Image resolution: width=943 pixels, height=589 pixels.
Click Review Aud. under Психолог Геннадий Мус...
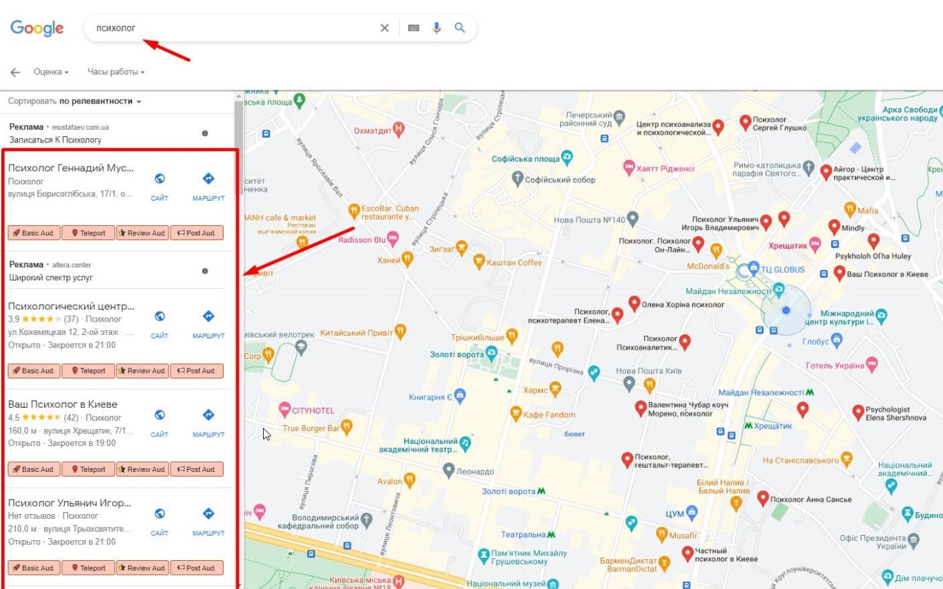pyautogui.click(x=142, y=233)
